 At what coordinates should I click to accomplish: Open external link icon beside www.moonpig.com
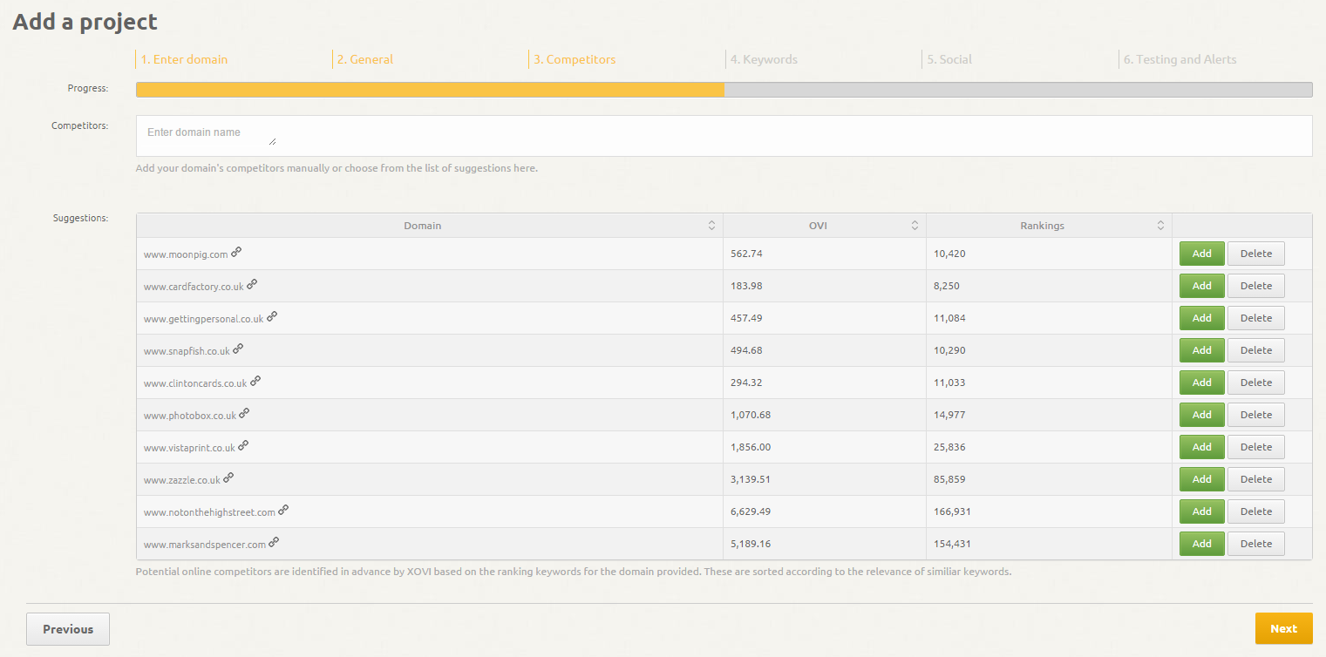tap(236, 252)
